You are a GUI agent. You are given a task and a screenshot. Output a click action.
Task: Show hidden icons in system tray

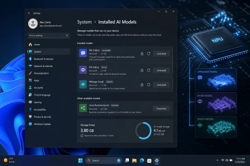coord(217,160)
